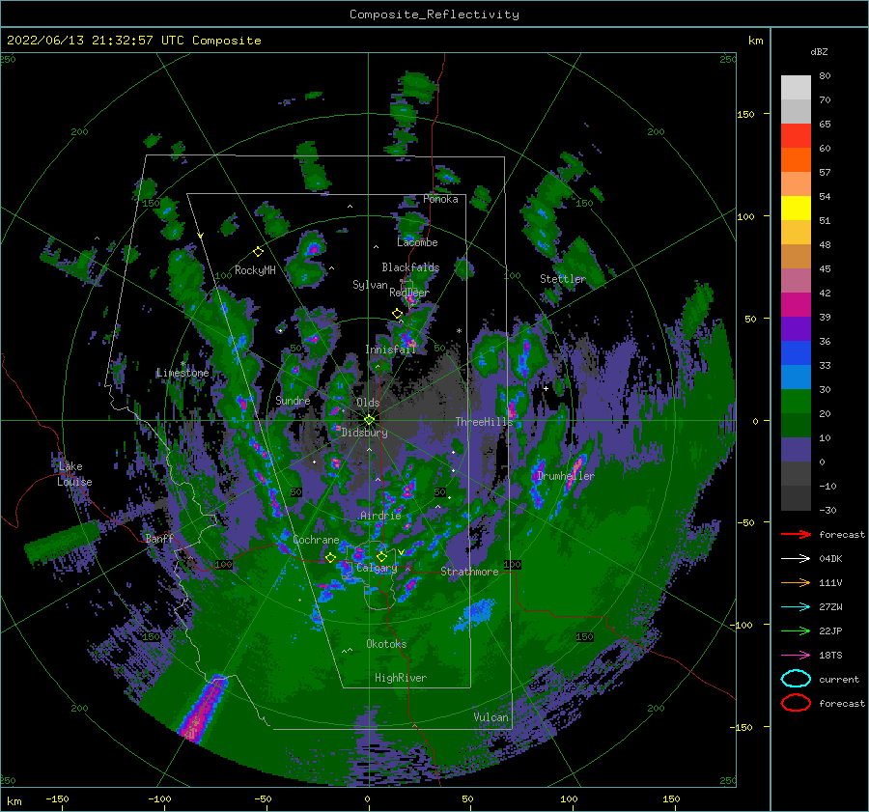869x812 pixels.
Task: Pick the bright yellow swatch below 54 dBZ
Action: 796,209
